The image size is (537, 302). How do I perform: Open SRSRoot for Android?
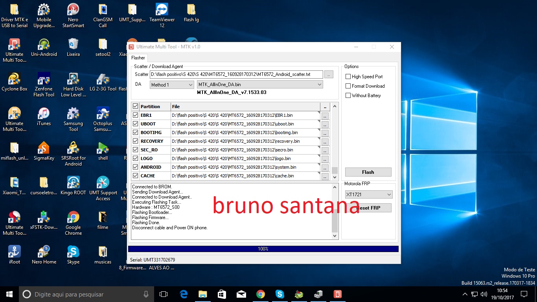pyautogui.click(x=73, y=154)
